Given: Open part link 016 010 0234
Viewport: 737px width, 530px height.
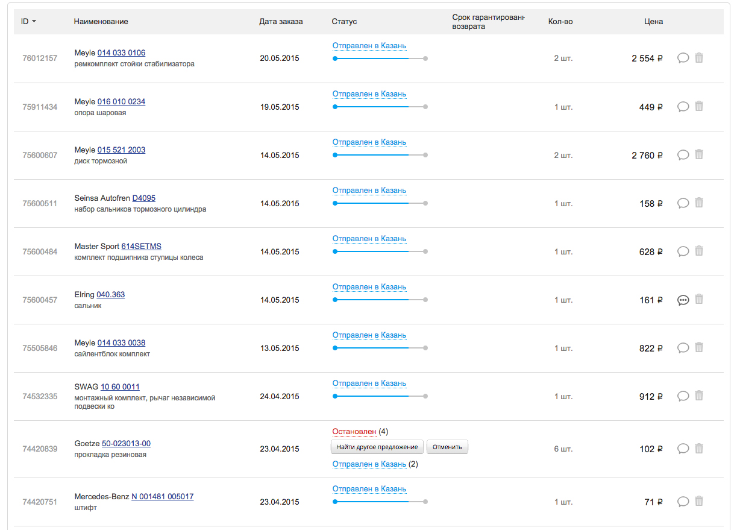Looking at the screenshot, I should coord(121,101).
